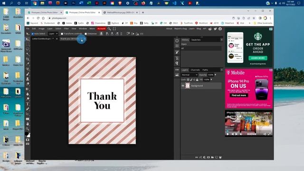Expand the bookmarks bar overflow chevron
The image size is (304, 171).
click(249, 23)
